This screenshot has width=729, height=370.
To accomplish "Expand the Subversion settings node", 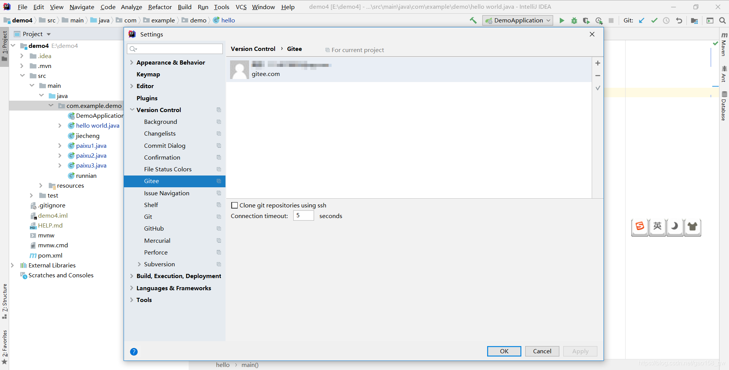I will tap(139, 264).
